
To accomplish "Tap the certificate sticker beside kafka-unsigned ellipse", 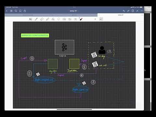I will (38, 74).
